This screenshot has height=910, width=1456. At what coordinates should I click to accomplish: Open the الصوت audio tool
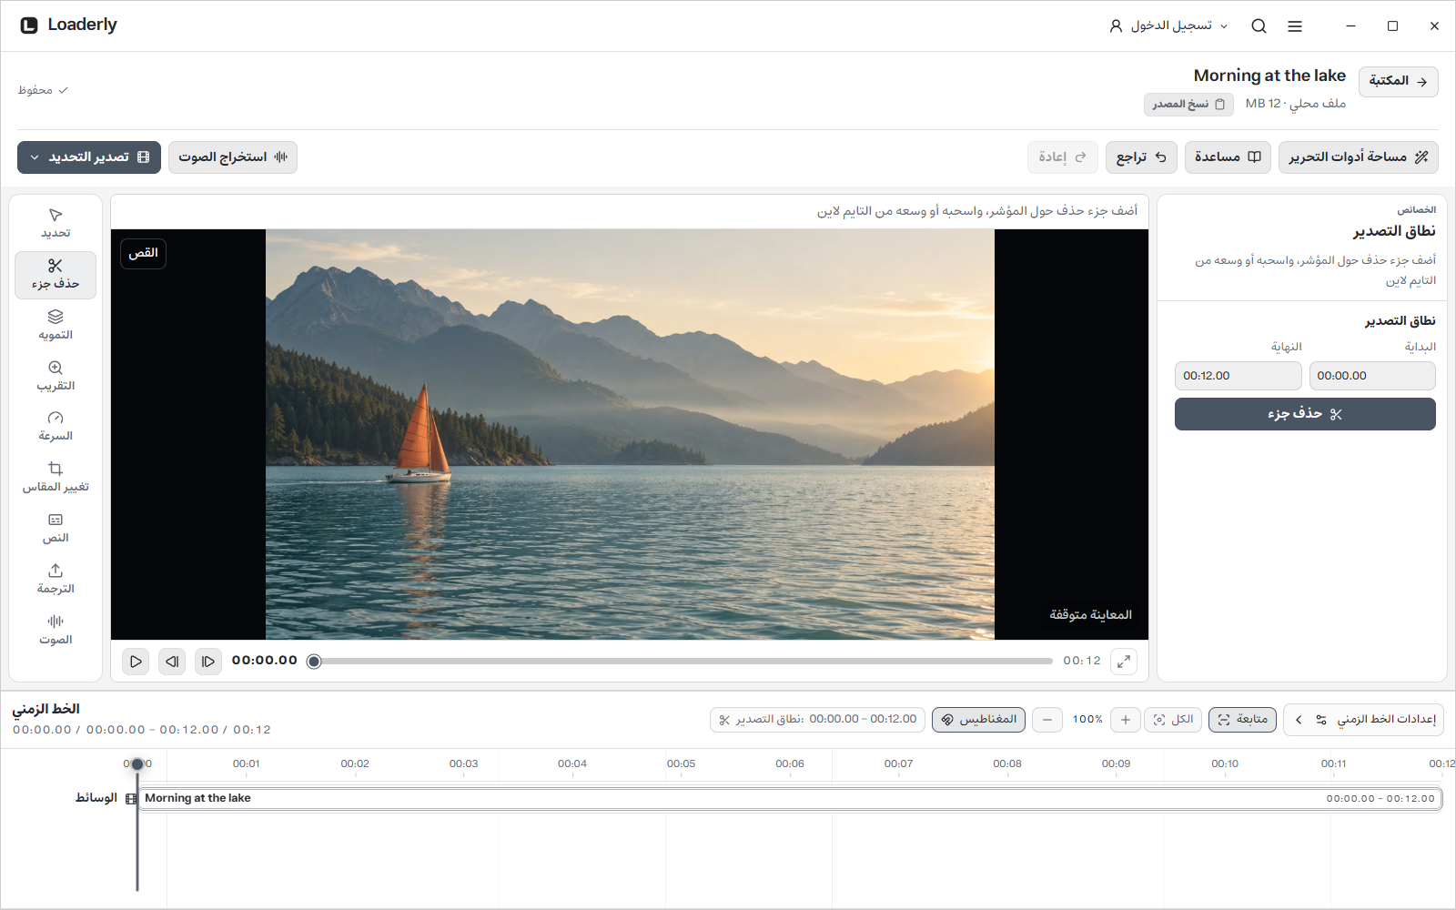click(56, 631)
